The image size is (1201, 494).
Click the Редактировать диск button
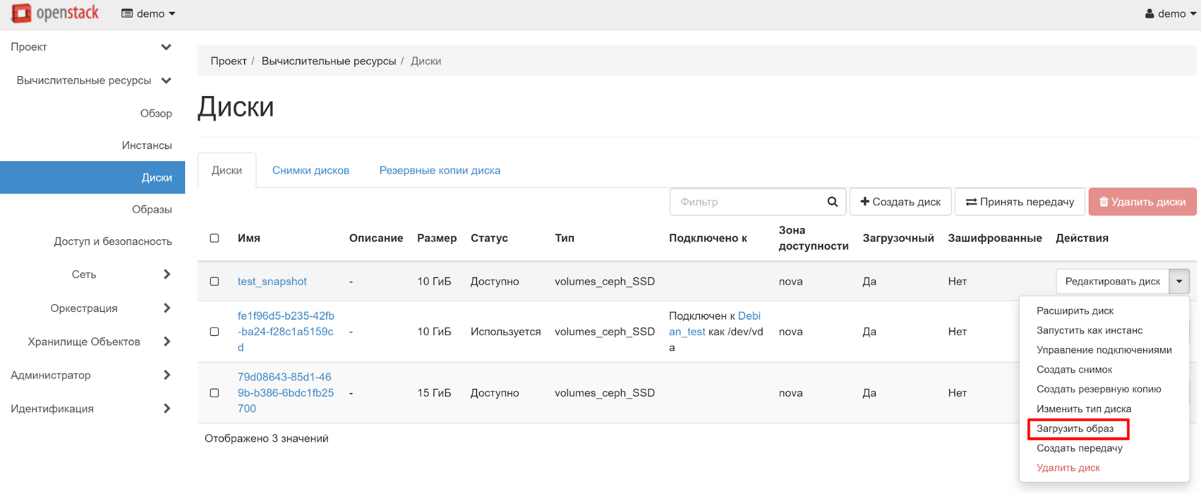coord(1113,281)
